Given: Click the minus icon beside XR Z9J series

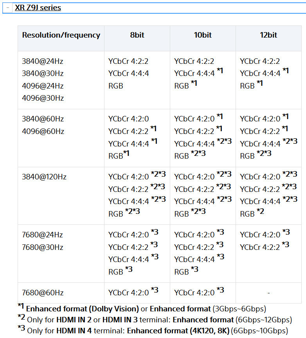Looking at the screenshot, I should pyautogui.click(x=7, y=8).
